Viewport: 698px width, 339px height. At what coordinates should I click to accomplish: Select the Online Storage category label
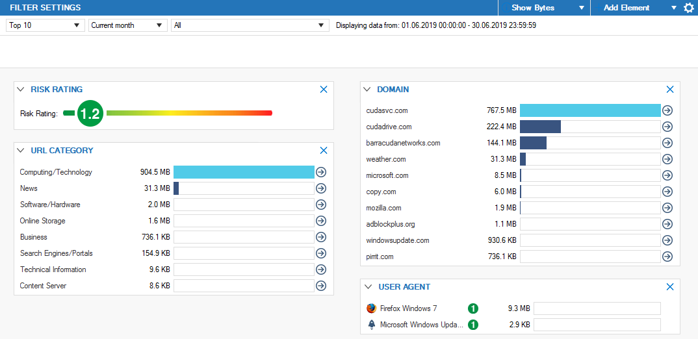(43, 221)
